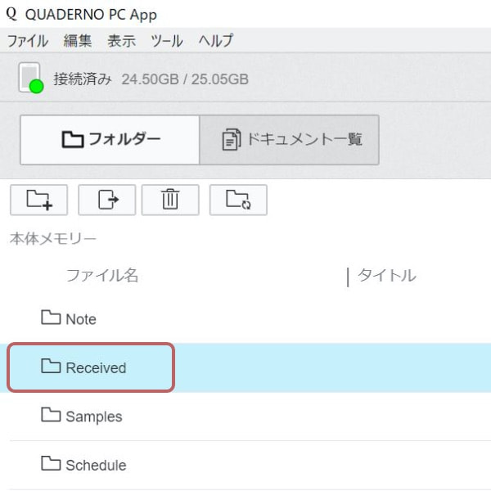
Task: Open the ファイル menu
Action: [x=28, y=41]
